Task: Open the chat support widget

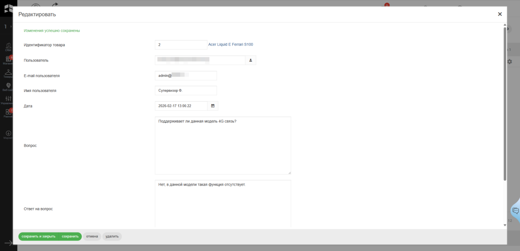Action: pyautogui.click(x=515, y=211)
